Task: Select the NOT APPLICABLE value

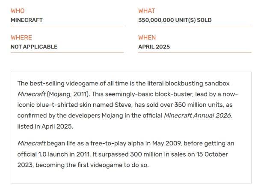Action: click(34, 47)
